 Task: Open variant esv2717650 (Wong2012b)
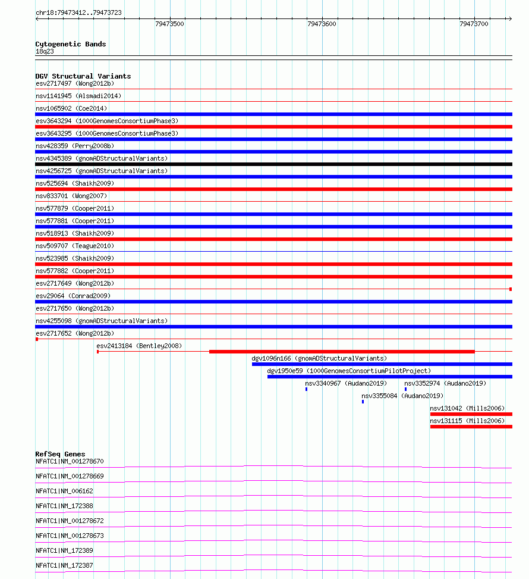75,308
